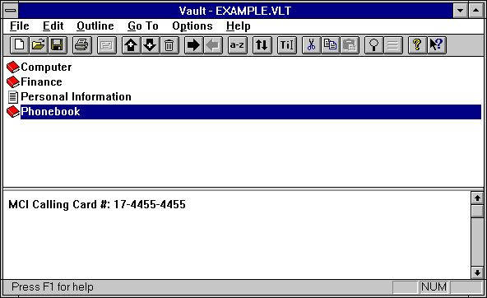The width and height of the screenshot is (487, 298).
Task: Select the highlighted Phonebook entry
Action: pos(251,112)
